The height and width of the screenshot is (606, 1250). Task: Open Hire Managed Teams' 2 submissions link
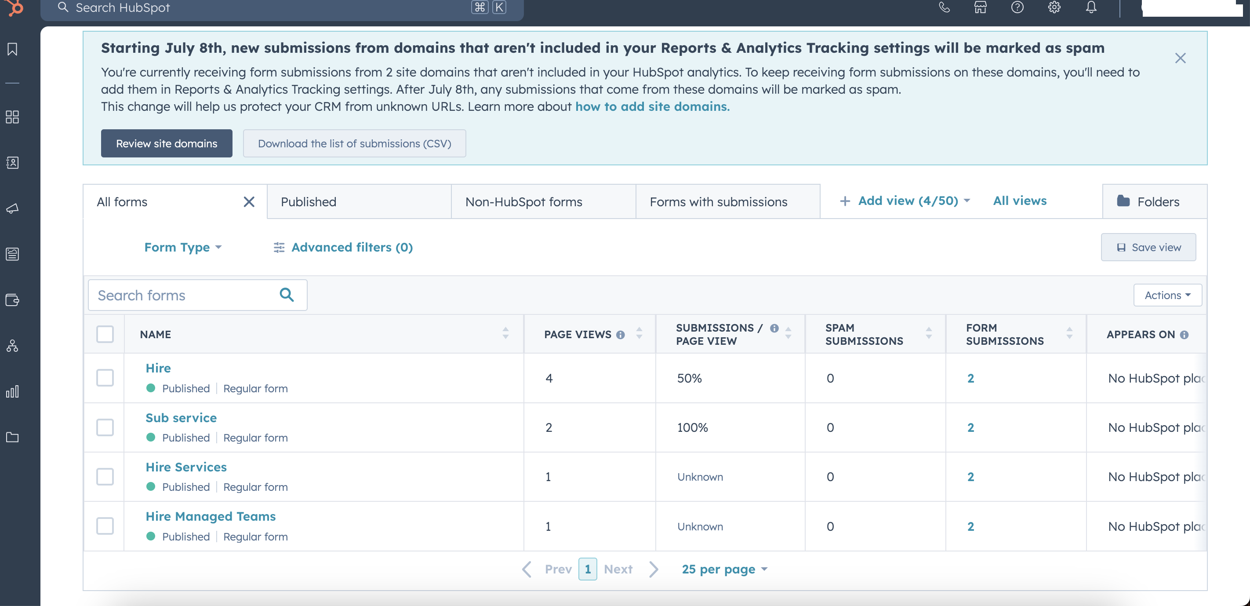click(x=970, y=526)
